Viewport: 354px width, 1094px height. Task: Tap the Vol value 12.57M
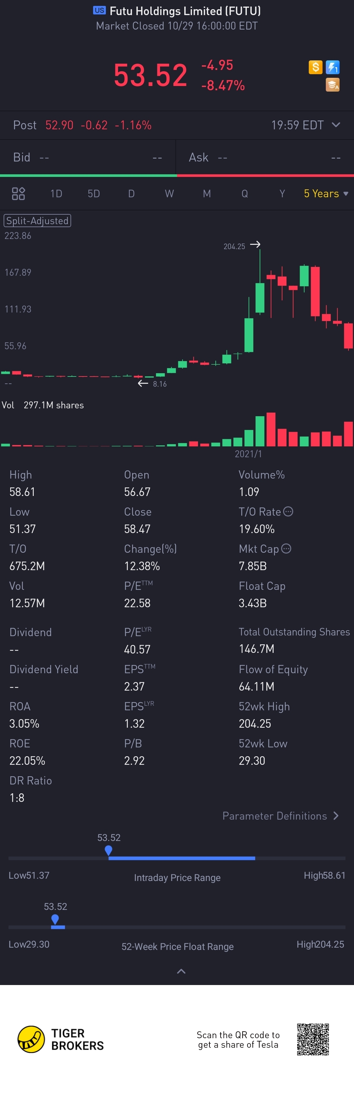pyautogui.click(x=27, y=603)
